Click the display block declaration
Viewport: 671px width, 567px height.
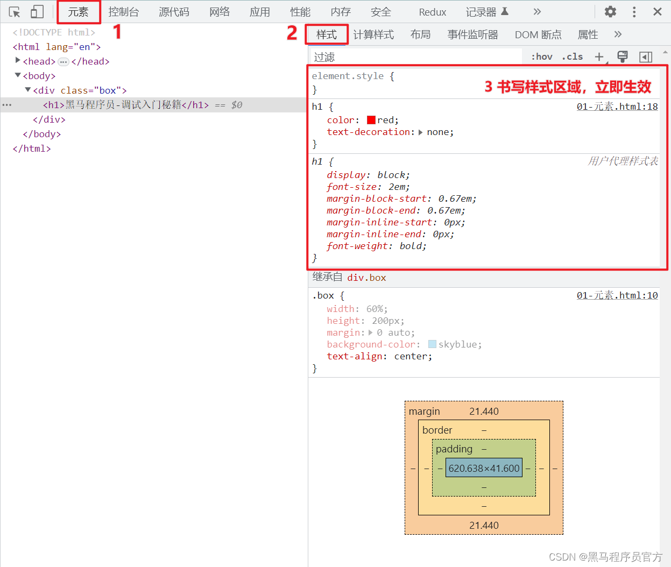point(368,175)
